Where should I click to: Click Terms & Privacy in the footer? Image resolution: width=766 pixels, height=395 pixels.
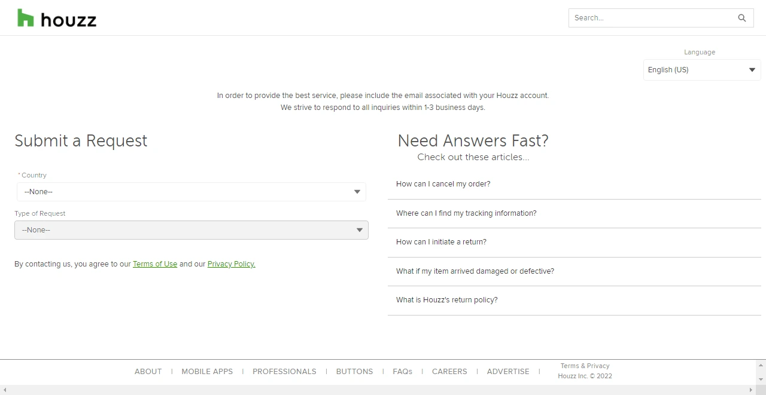[x=585, y=366]
